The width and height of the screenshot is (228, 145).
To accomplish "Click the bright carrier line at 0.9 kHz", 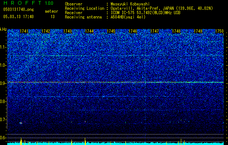I will tap(116, 82).
